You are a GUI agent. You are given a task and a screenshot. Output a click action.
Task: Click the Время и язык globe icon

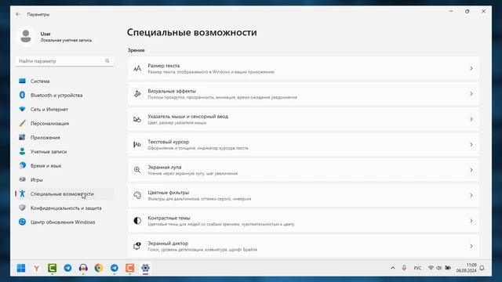[22, 165]
